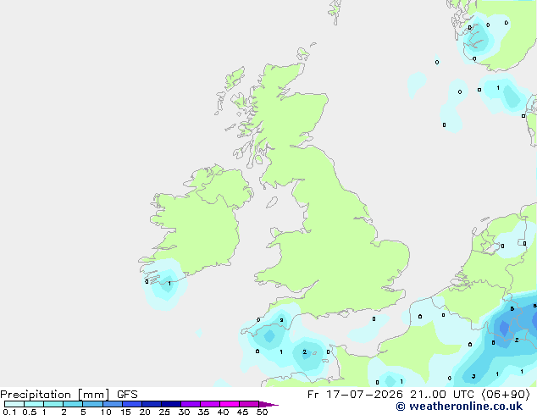This screenshot has width=537, height=415.
Task: Click the "1" value over southwest Ireland
Action: 169,284
